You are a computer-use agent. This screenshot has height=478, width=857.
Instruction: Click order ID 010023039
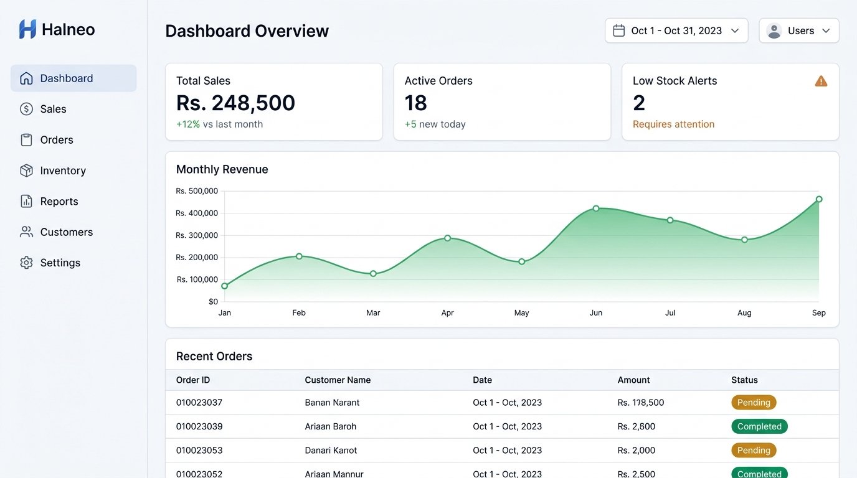(199, 426)
